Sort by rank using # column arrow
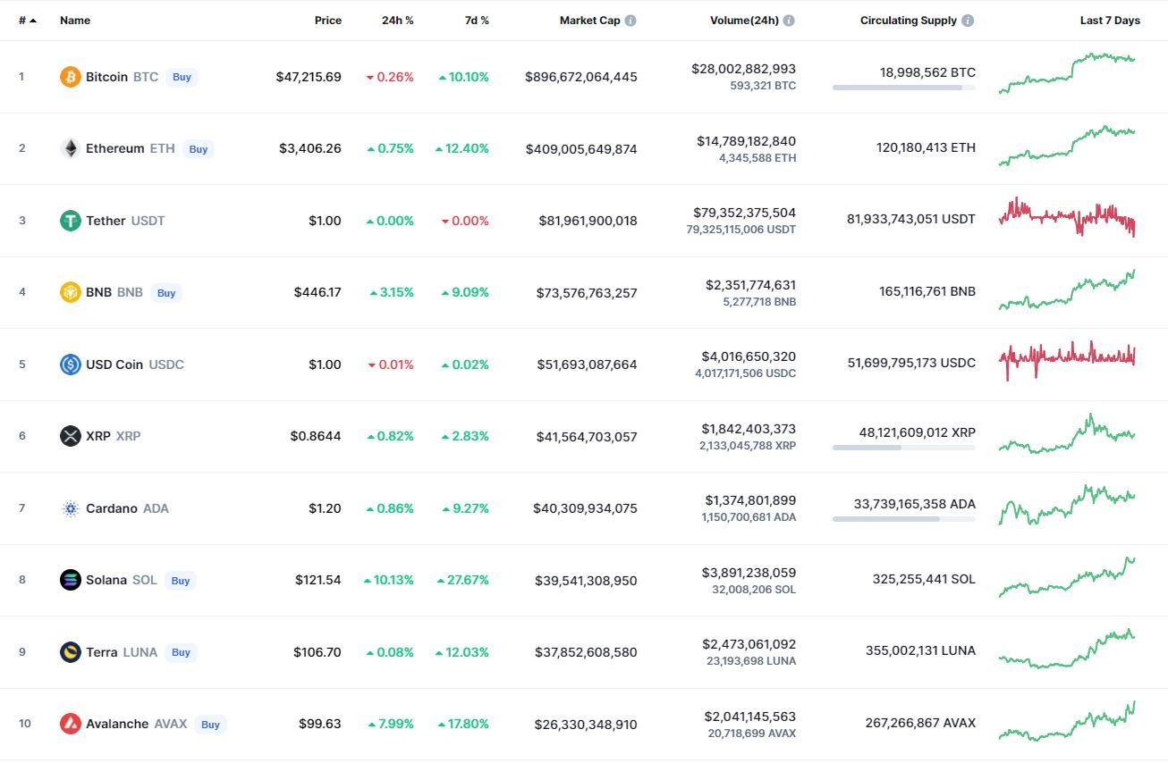The width and height of the screenshot is (1168, 763). [33, 21]
